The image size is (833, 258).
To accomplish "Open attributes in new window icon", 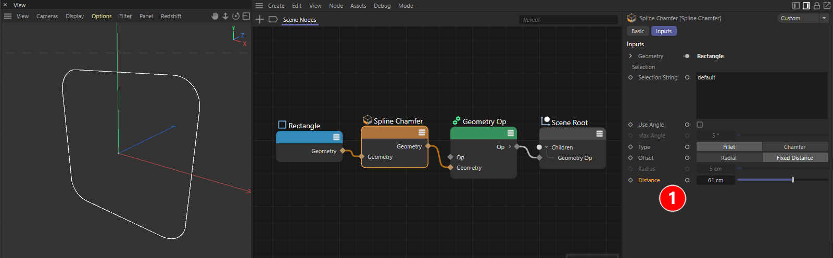I will coord(827,6).
